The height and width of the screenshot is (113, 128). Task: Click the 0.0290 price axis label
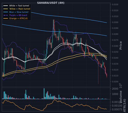(115, 28)
